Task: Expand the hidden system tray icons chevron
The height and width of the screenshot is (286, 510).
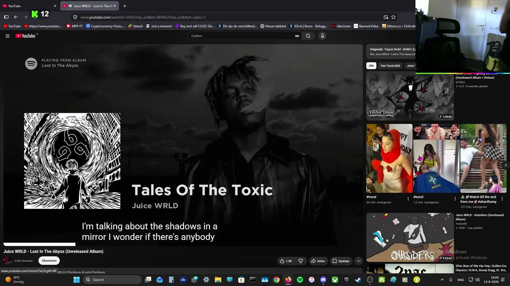Action: 442,280
